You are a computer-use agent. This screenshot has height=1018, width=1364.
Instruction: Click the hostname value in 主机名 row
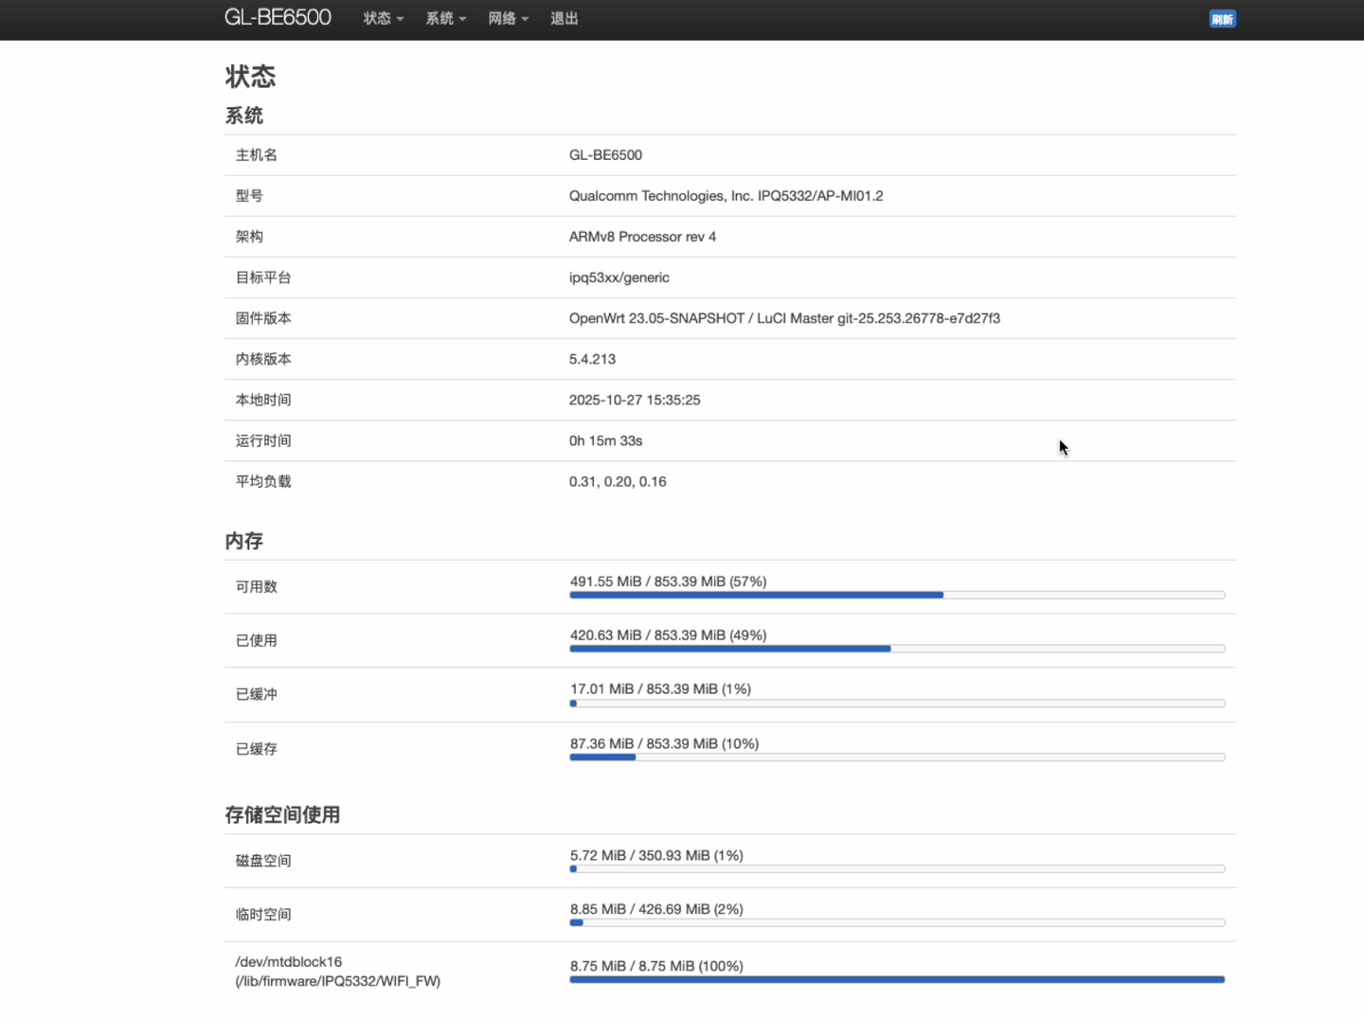[605, 154]
